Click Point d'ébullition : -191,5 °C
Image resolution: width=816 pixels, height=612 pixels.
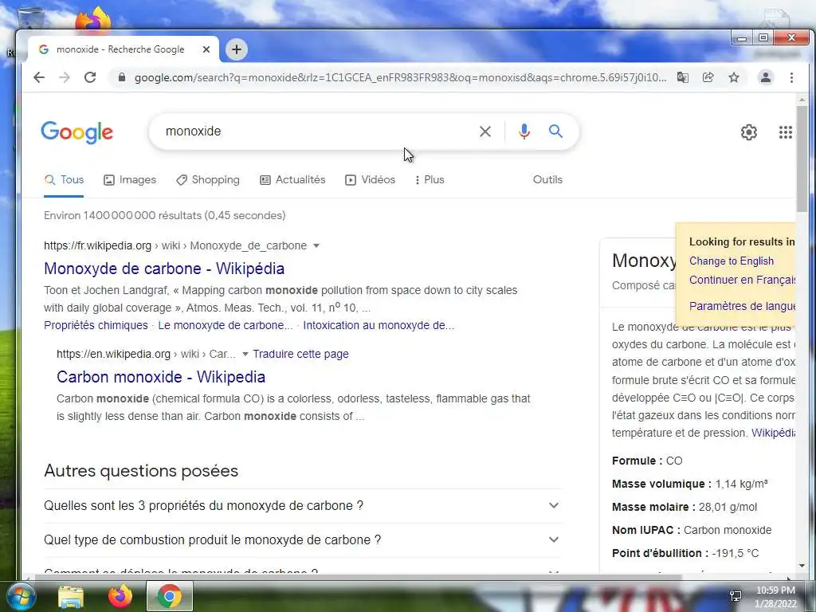685,553
